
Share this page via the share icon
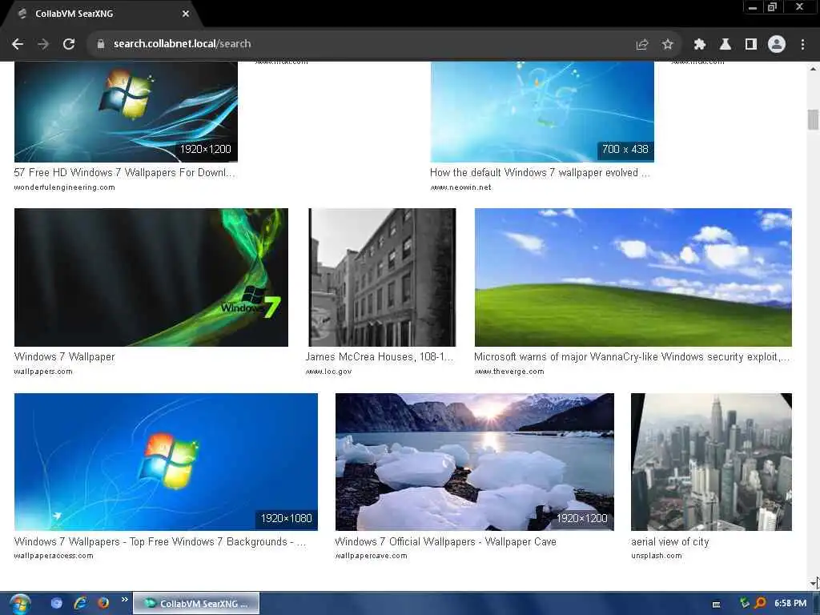coord(642,45)
